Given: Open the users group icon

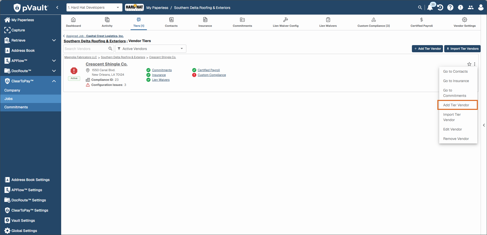Looking at the screenshot, I should tap(471, 8).
